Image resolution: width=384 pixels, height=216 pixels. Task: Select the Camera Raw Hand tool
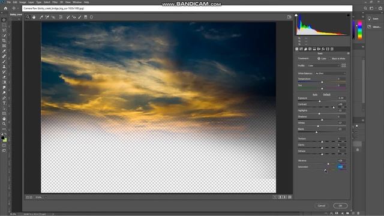[34, 17]
